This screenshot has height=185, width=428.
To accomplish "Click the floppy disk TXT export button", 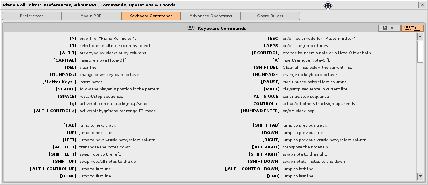I will pyautogui.click(x=389, y=28).
